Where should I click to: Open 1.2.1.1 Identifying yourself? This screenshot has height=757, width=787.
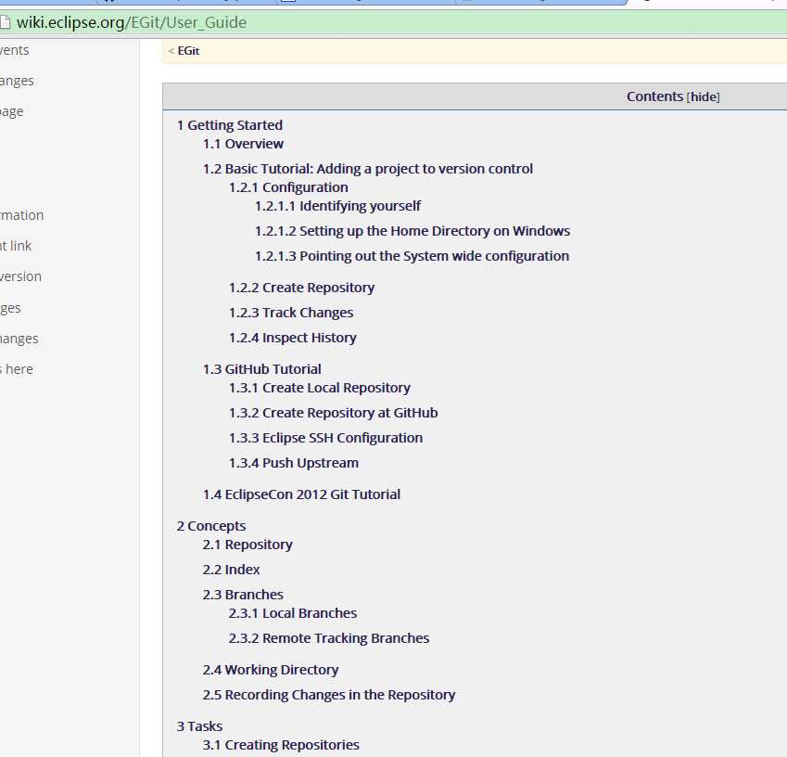pos(337,206)
